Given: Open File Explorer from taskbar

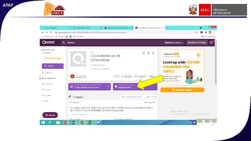Looking at the screenshot, I should point(58,122).
